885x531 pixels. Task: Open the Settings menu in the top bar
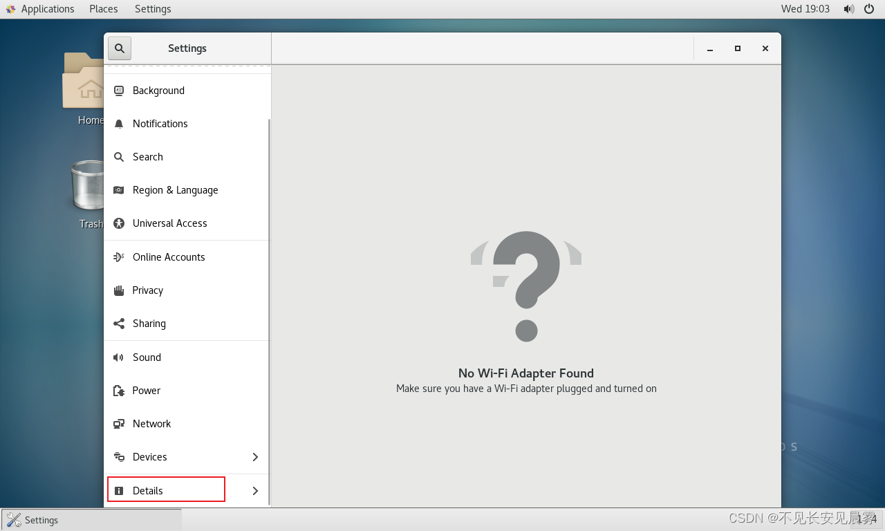click(153, 9)
